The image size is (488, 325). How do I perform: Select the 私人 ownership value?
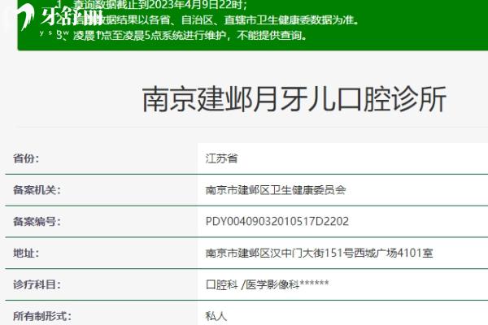tap(216, 316)
